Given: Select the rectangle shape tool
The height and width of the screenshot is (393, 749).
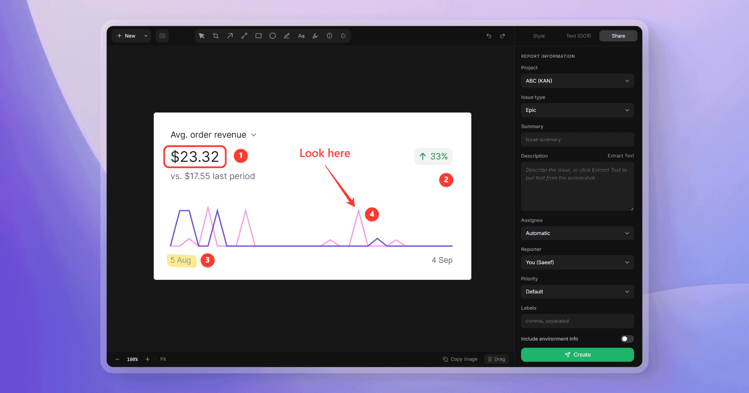Looking at the screenshot, I should pos(258,36).
